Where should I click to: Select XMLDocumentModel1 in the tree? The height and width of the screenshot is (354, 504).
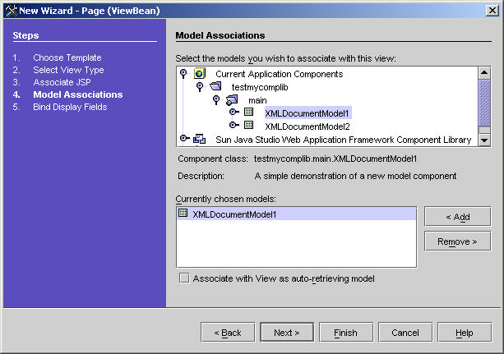(x=307, y=113)
